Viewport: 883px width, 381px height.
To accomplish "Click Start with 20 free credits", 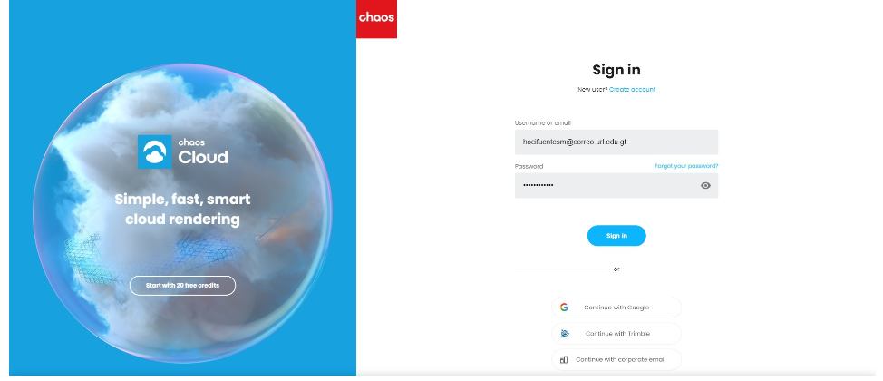I will click(182, 285).
